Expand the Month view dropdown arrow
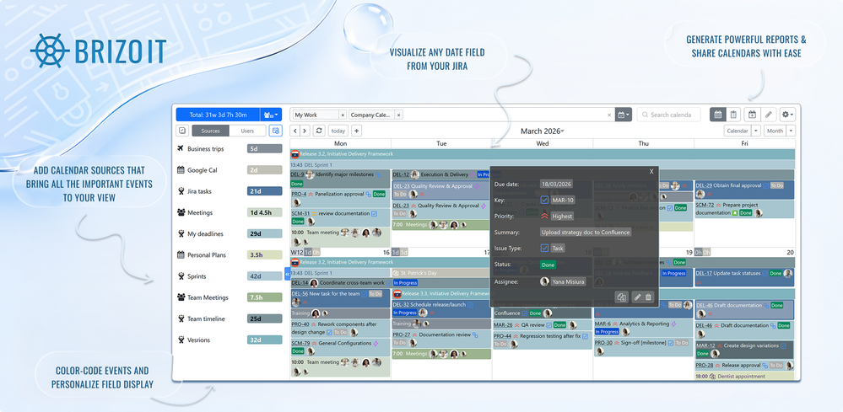The image size is (843, 412). 791,131
